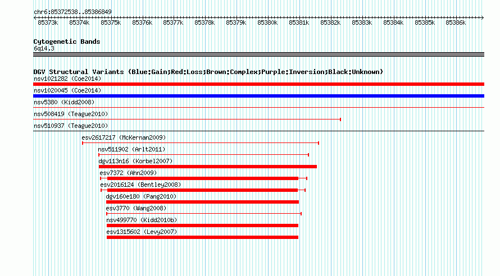Click the nsv1020045 (Coe2014) blue gain bar
This screenshot has height=276, width=500.
258,96
